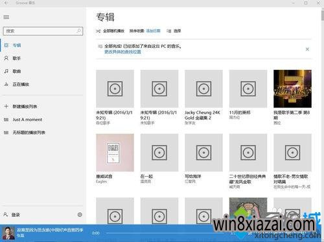Click the 歌曲 music note icon
324x242 pixels.
pos(6,71)
